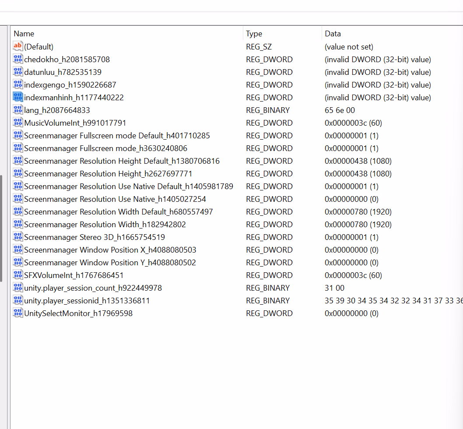Select the Screenmanager Stereo 3D value

(x=95, y=237)
